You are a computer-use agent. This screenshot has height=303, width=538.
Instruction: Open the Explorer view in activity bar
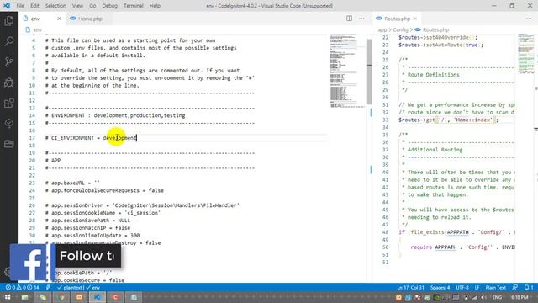[x=9, y=21]
